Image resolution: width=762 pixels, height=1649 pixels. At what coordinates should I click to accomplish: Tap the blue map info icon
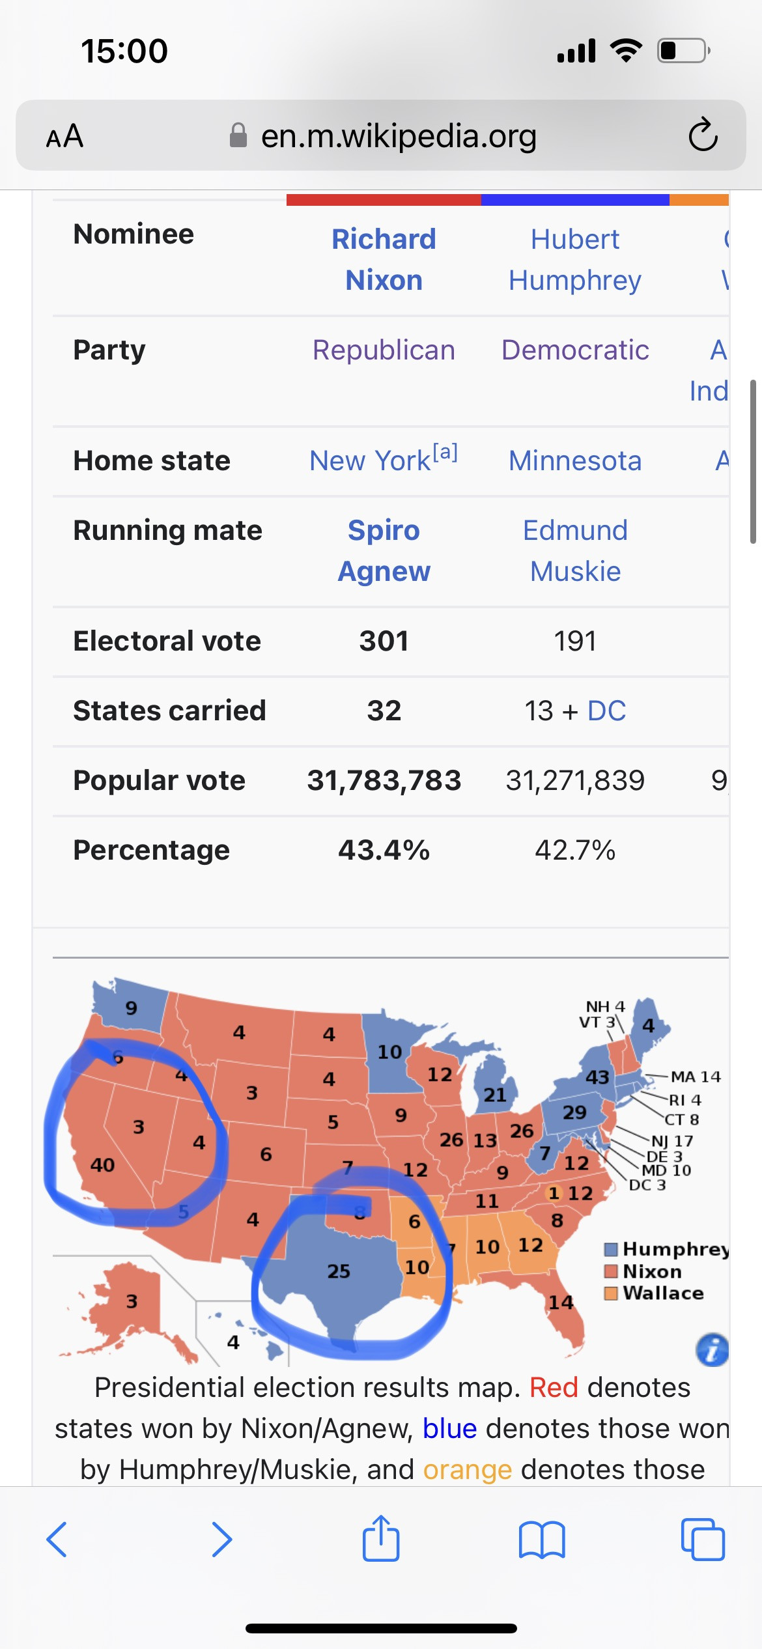point(712,1349)
